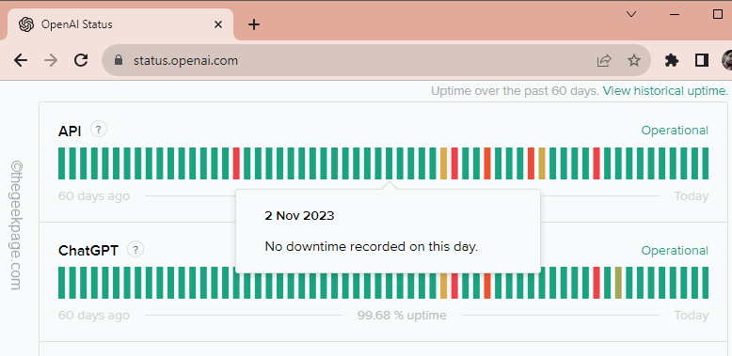Maximize the browser window
The height and width of the screenshot is (356, 732).
[718, 14]
